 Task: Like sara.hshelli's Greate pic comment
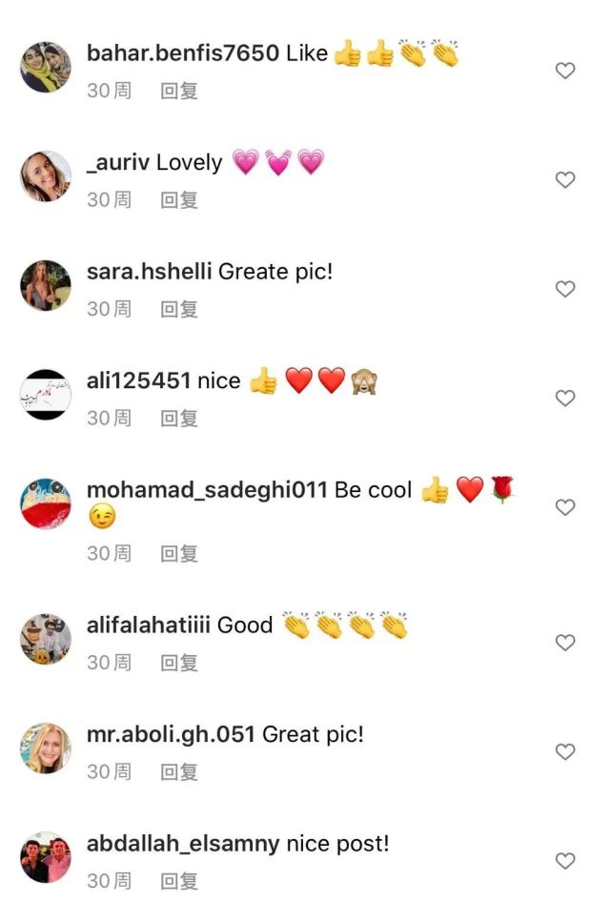tap(565, 289)
